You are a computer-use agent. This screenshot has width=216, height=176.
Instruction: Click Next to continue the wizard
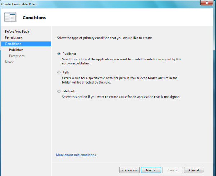tap(151, 170)
